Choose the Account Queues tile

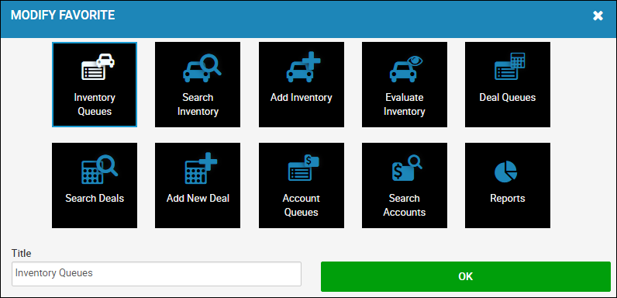pyautogui.click(x=302, y=185)
